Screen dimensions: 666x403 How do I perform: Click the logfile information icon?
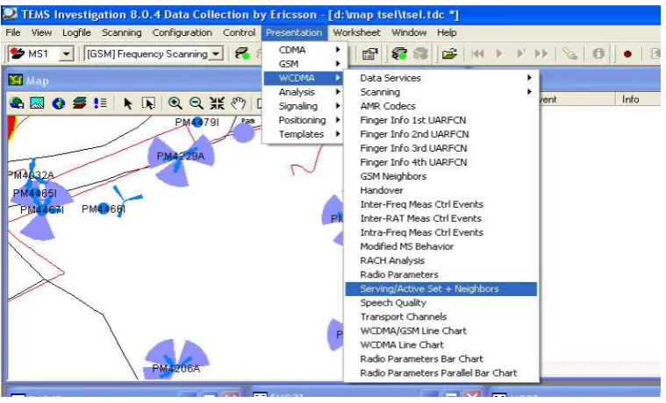pos(598,53)
